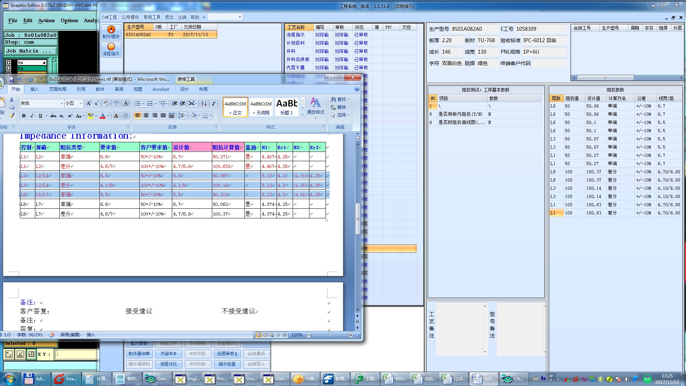The image size is (686, 386).
Task: Open the 小五 font size dropdown
Action: point(81,104)
